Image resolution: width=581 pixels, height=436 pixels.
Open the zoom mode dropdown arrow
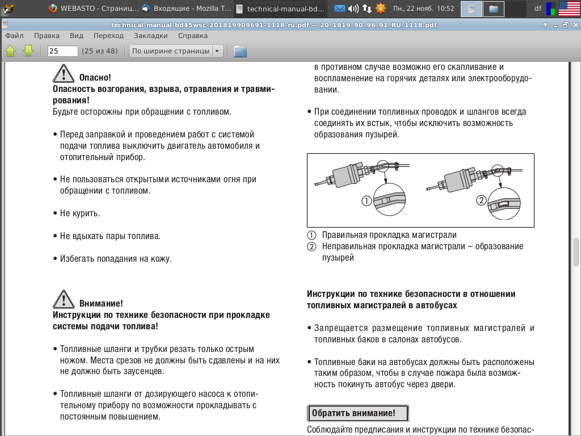(x=217, y=51)
